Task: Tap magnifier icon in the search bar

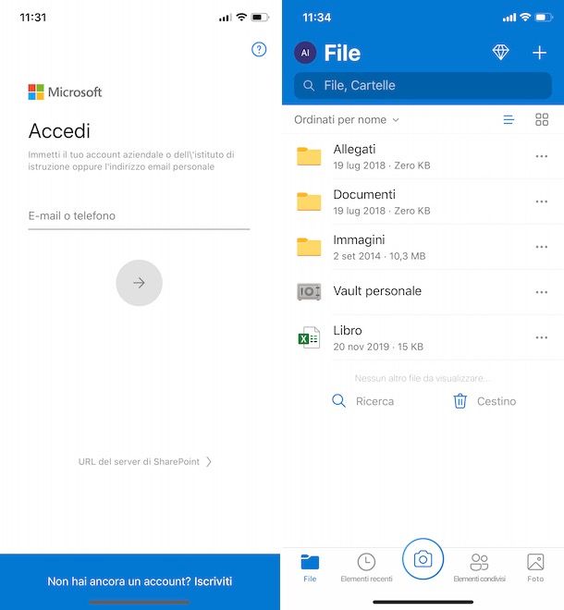Action: [x=309, y=86]
